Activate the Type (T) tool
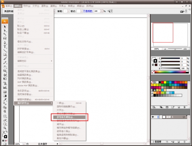192x146 pixels. (5, 47)
